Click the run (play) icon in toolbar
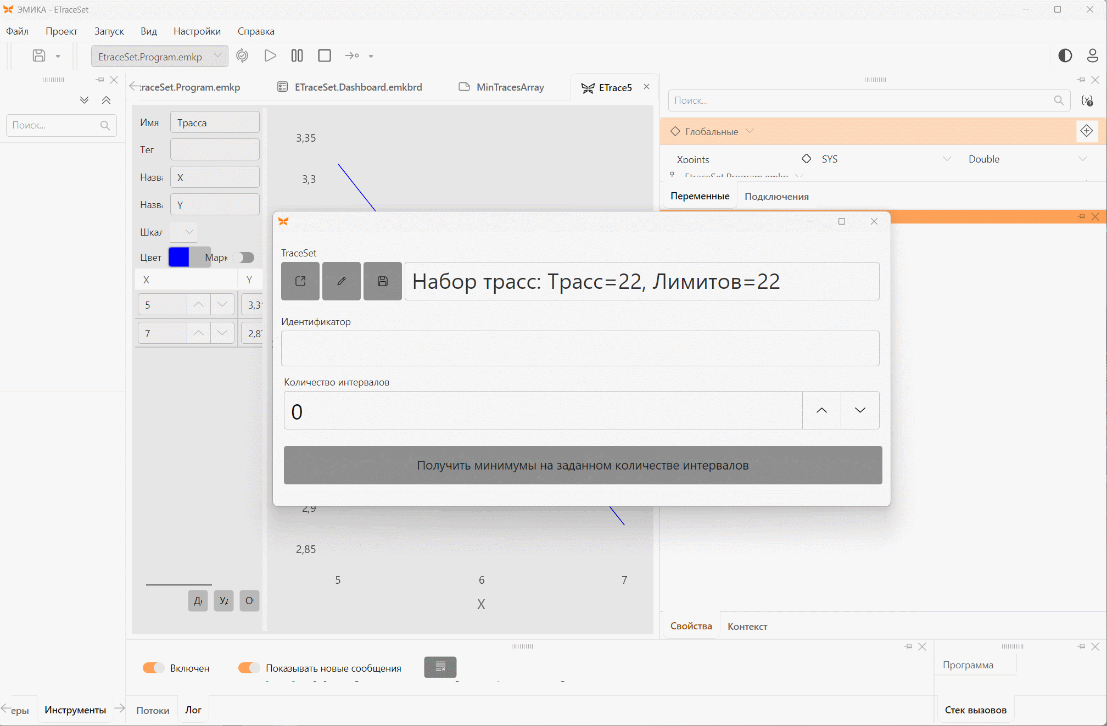The height and width of the screenshot is (726, 1107). 270,55
